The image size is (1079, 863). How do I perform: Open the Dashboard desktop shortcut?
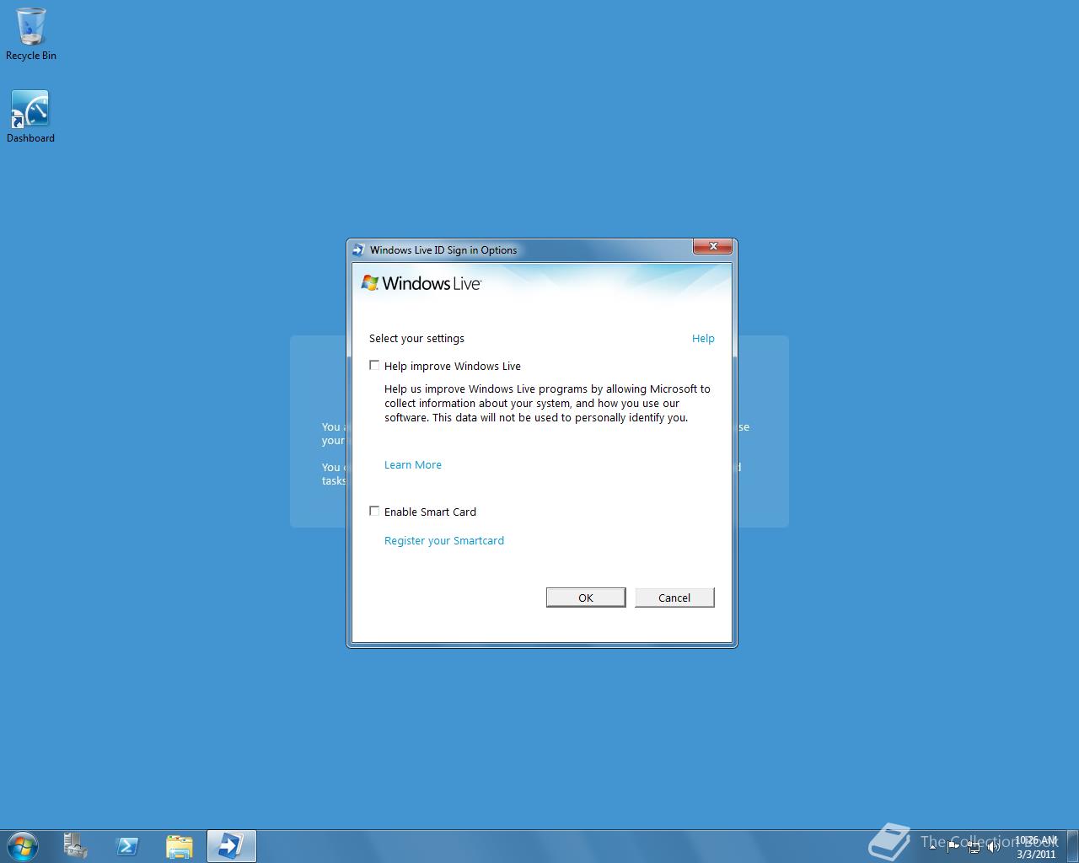(x=31, y=116)
